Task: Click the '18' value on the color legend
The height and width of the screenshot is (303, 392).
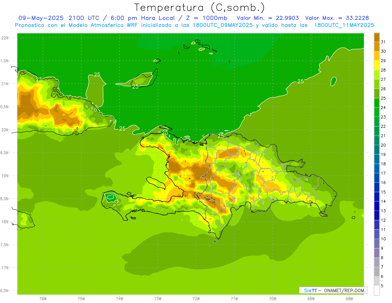Action: pos(383,164)
